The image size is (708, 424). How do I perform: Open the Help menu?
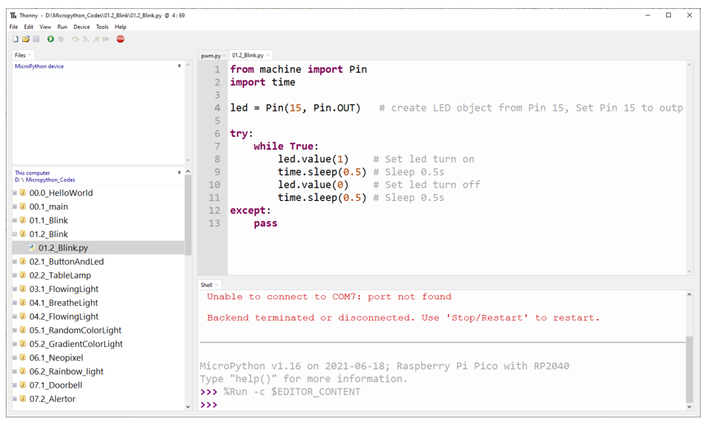tap(121, 27)
